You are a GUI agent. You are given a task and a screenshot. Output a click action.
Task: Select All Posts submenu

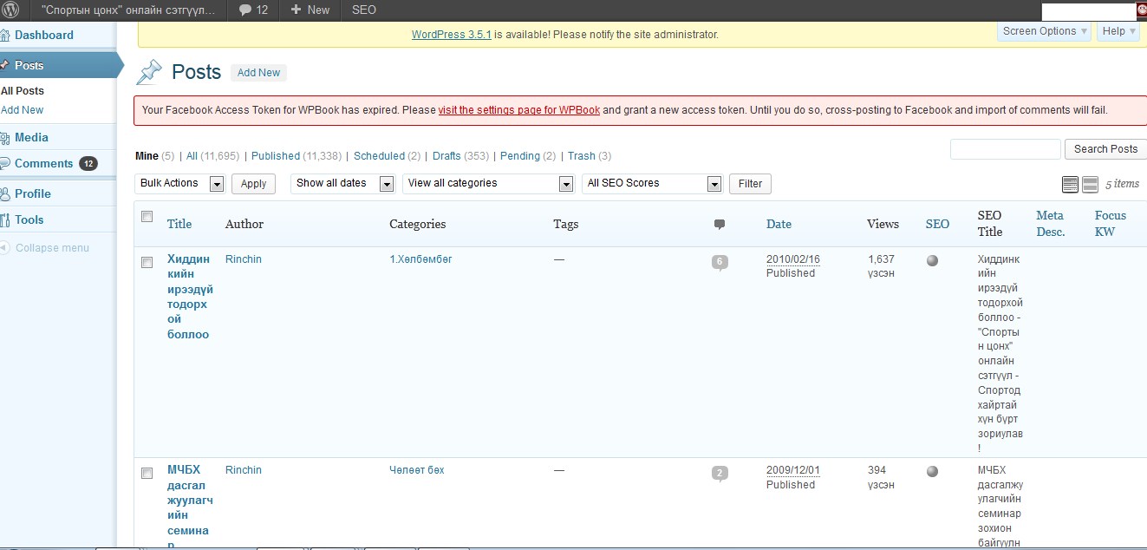click(23, 91)
